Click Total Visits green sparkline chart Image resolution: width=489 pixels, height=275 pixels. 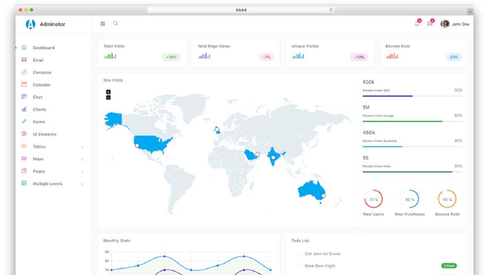pyautogui.click(x=110, y=56)
